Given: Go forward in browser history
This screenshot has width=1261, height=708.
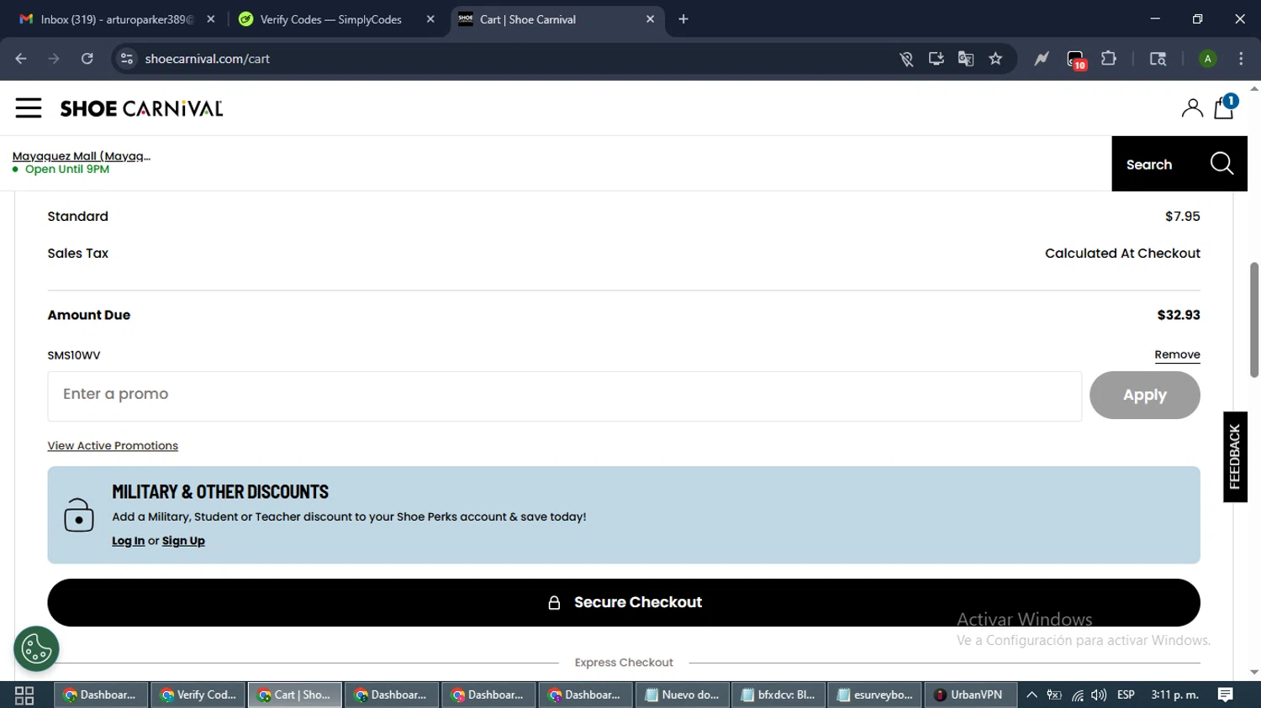Looking at the screenshot, I should [x=54, y=59].
